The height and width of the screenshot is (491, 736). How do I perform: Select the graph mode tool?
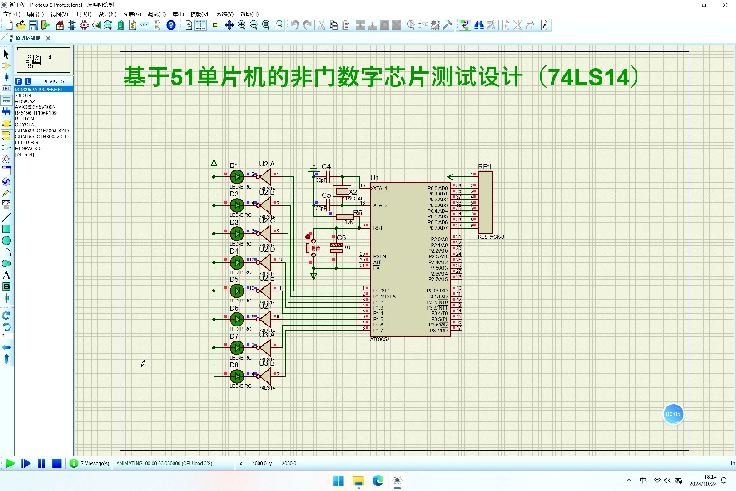(x=6, y=159)
